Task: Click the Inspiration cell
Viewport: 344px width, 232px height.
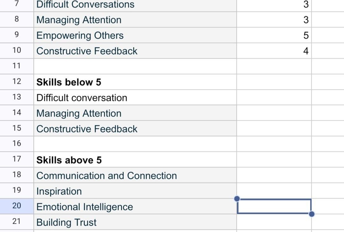Action: click(x=135, y=191)
